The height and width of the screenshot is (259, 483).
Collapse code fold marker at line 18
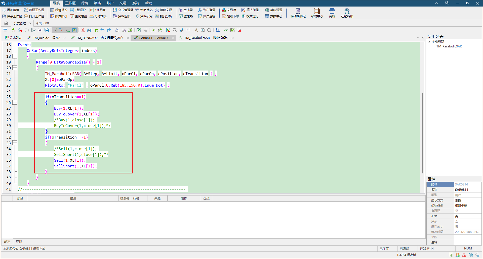coord(15,56)
